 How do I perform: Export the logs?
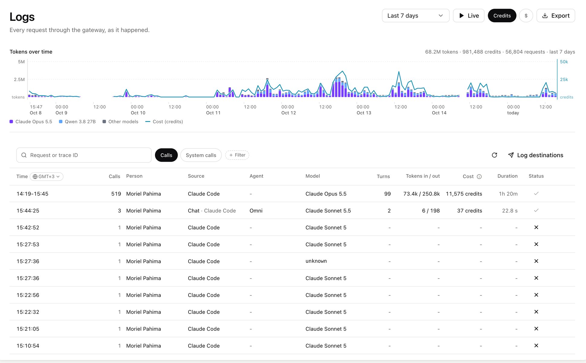point(555,16)
